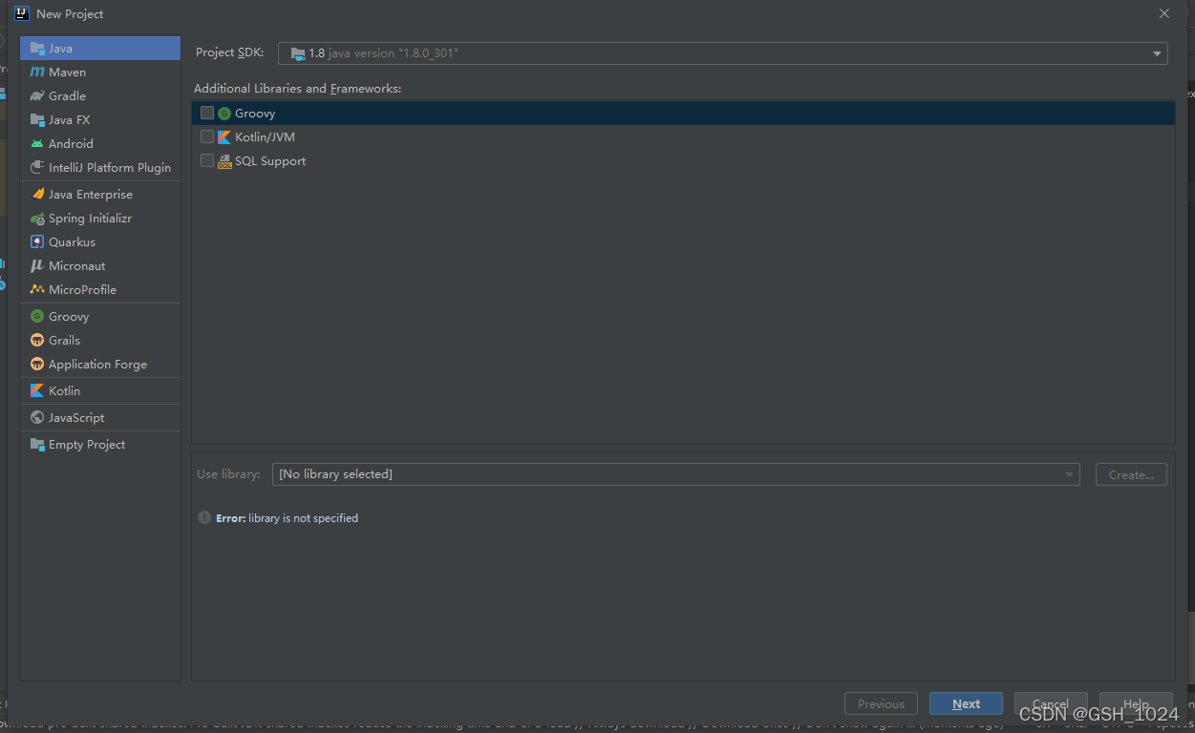Choose Grails from project list
1195x733 pixels.
click(100, 340)
